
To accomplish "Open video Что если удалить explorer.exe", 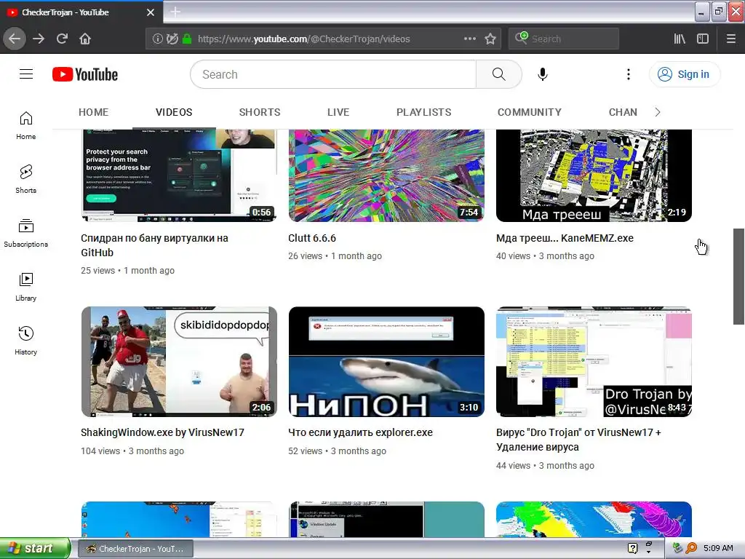I will point(361,432).
